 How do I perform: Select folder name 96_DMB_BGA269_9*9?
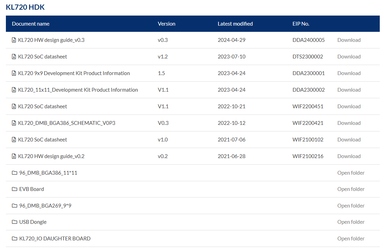click(x=45, y=205)
